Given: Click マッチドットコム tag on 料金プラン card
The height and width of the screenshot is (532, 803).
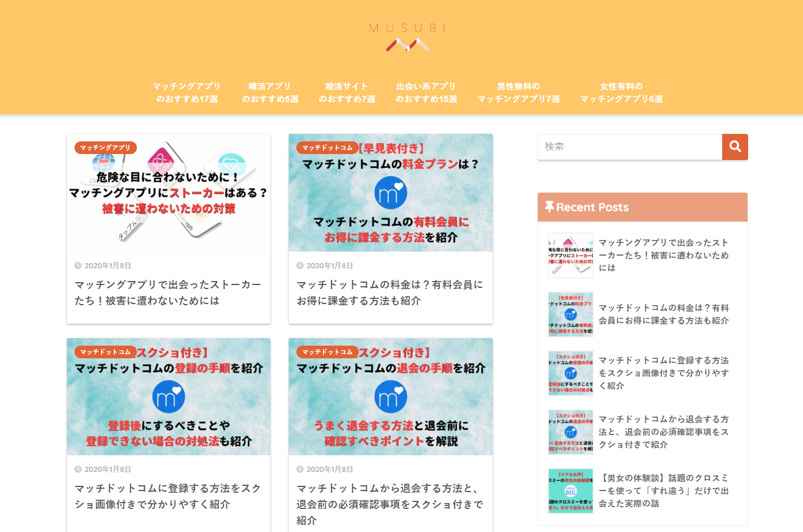Looking at the screenshot, I should [328, 148].
